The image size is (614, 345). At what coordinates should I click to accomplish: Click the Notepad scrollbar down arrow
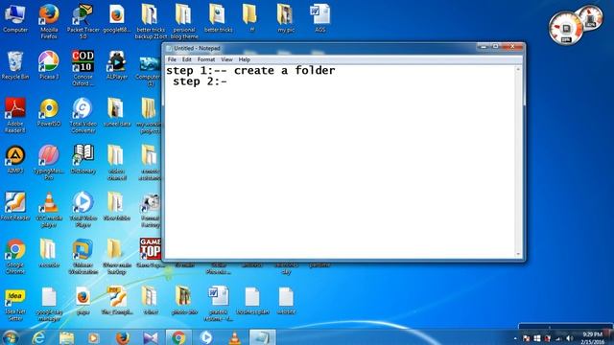[x=518, y=254]
